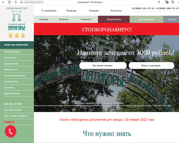
Task: Click the ОФИЦИАЛЬНЫЙ САЙТ label
Action: pyautogui.click(x=17, y=8)
